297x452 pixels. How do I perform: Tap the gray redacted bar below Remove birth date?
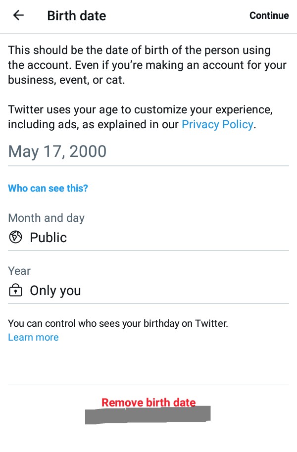coord(148,415)
